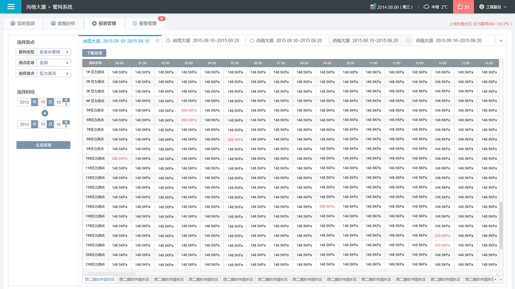Click the 16:00 column header
The image size is (515, 289).
click(489, 63)
